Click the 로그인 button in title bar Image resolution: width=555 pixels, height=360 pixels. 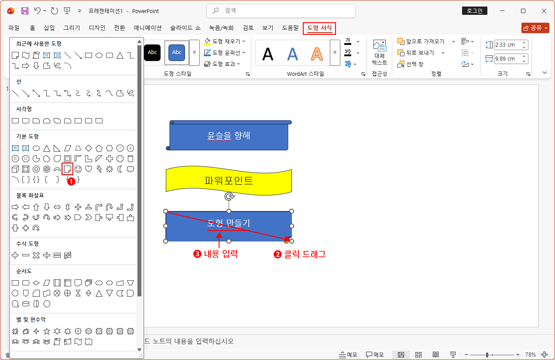pos(474,10)
